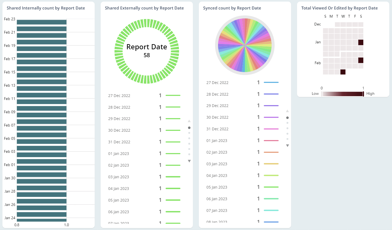Click the down arrow in Synced count legend
The image size is (392, 230).
[288, 145]
